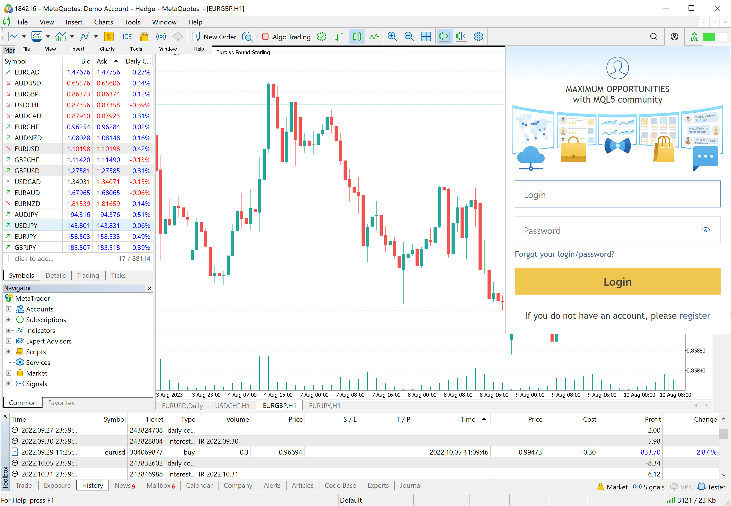Click the LVL icon at the toolbar right

(694, 37)
